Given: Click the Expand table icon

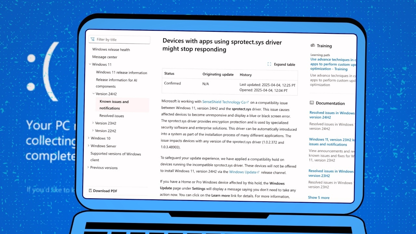Looking at the screenshot, I should [x=269, y=64].
